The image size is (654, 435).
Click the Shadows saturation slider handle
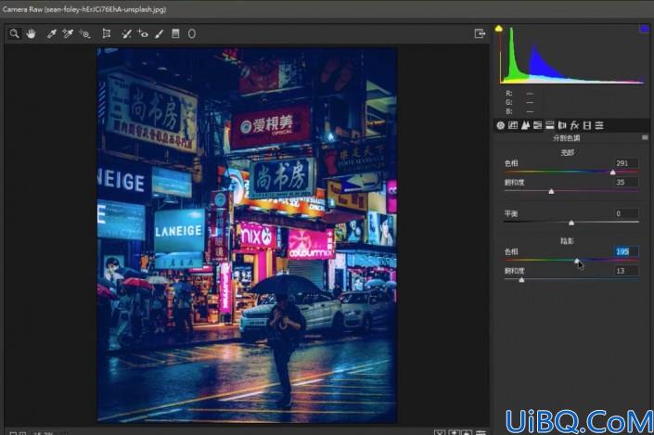[x=521, y=280]
